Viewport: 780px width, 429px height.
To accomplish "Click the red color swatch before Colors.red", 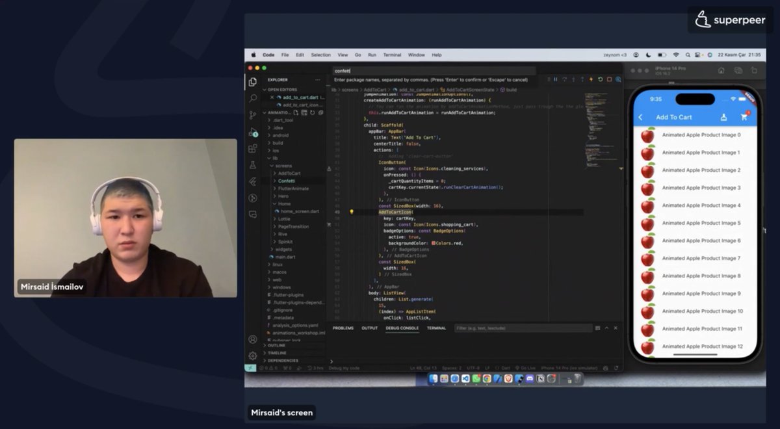I will coord(434,242).
